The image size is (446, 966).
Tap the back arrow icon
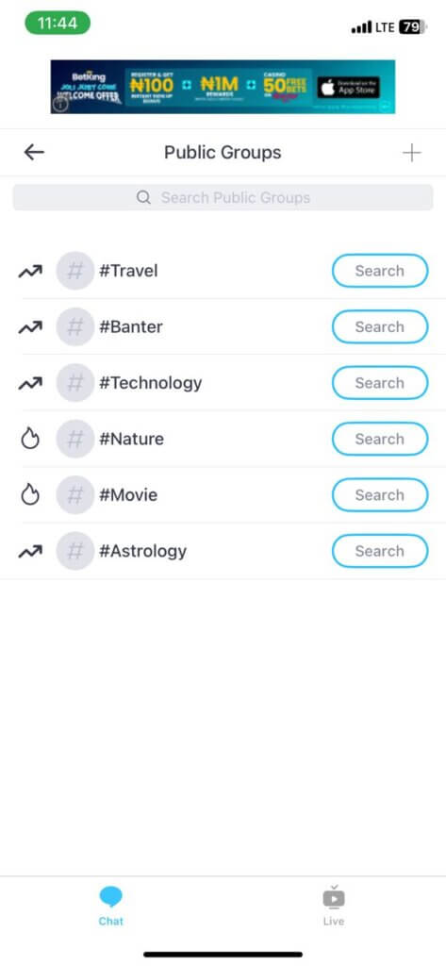coord(34,152)
